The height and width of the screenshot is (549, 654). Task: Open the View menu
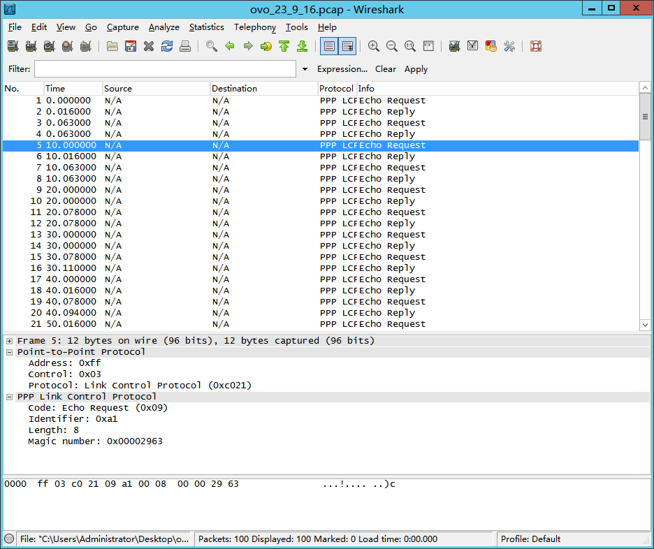coord(66,27)
